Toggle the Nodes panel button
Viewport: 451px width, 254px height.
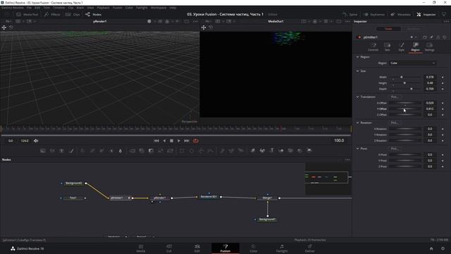pyautogui.click(x=93, y=14)
